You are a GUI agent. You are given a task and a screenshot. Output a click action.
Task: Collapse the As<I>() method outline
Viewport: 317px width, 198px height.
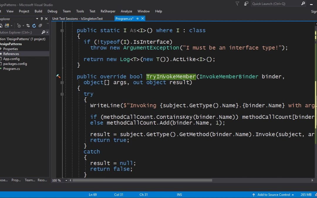click(62, 31)
